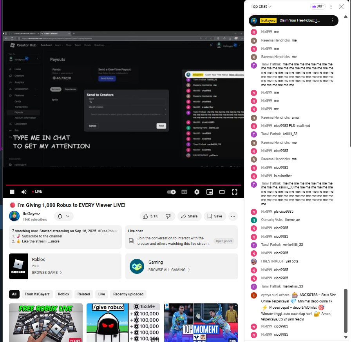Jump to LIVE position indicator

[x=37, y=192]
